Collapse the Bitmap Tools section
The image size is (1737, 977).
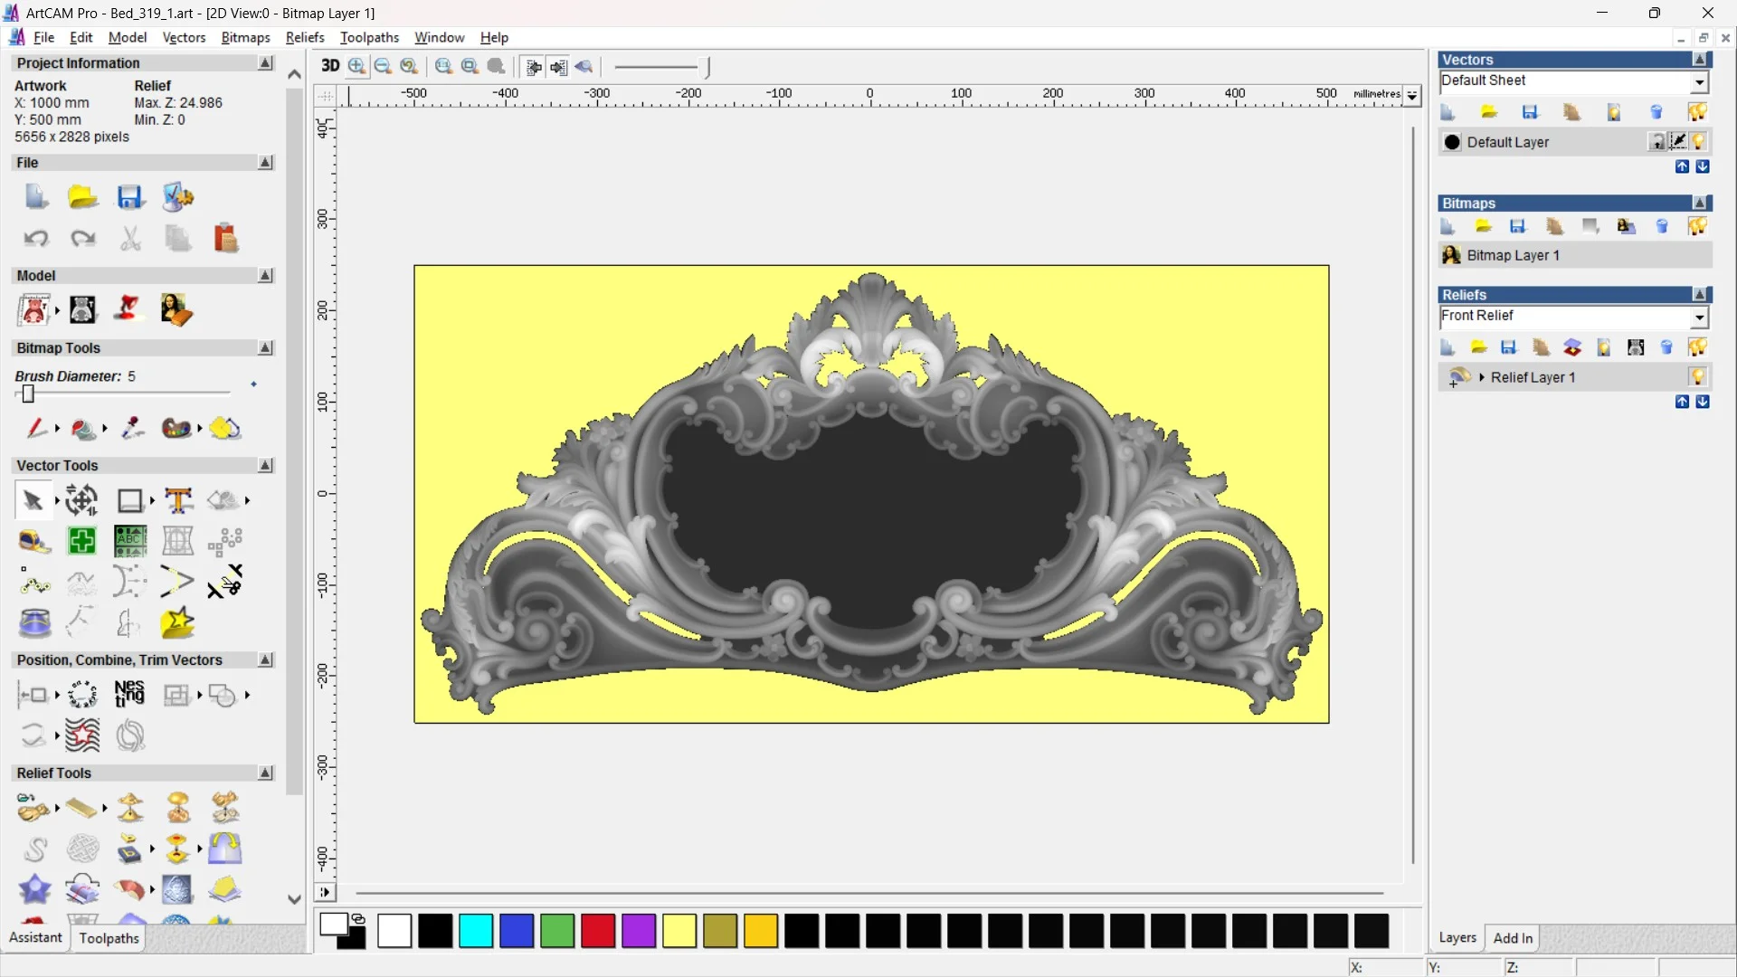[265, 348]
